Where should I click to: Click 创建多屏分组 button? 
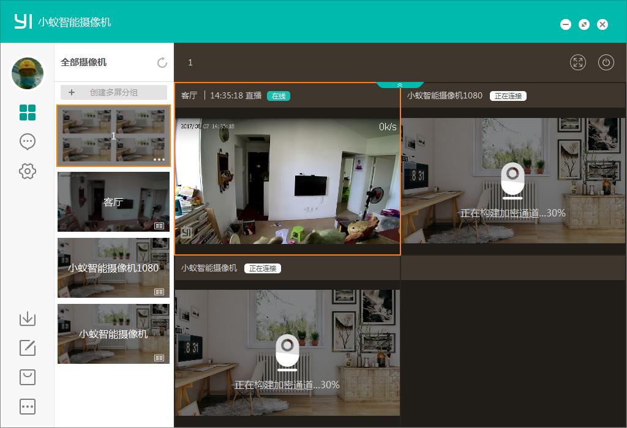114,92
